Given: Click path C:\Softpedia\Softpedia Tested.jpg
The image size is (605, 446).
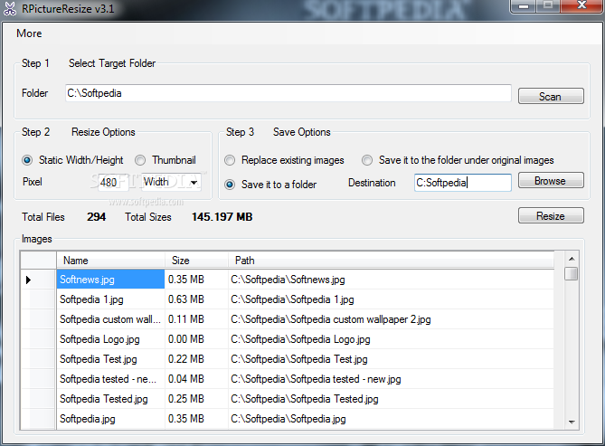Looking at the screenshot, I should [x=392, y=399].
